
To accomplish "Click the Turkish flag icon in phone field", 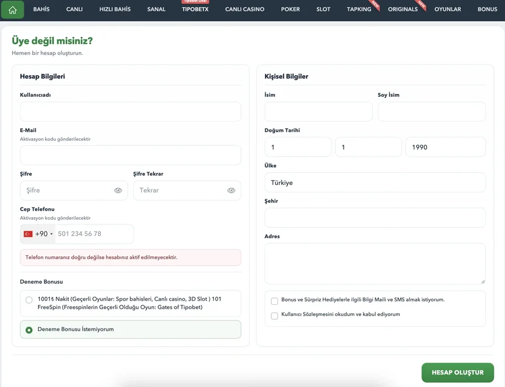I will point(28,234).
